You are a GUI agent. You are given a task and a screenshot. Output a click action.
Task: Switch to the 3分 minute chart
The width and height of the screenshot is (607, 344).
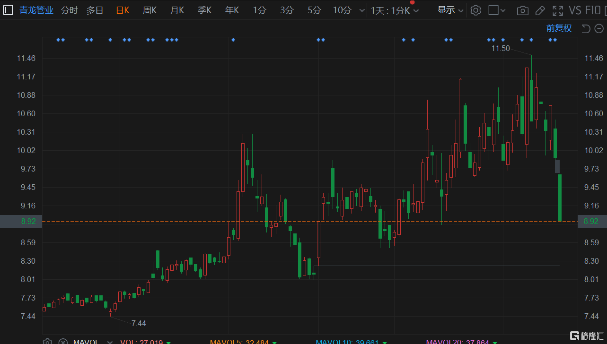(287, 10)
